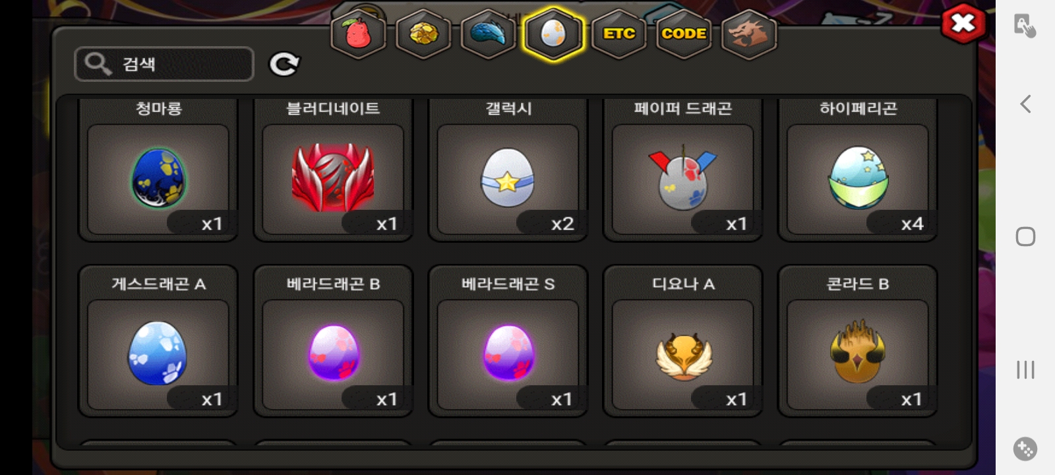Select the egg inventory tab
Screen dimensions: 1055x475
pos(553,34)
